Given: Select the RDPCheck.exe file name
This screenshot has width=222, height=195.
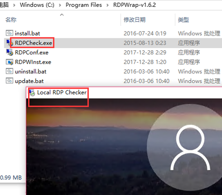Looking at the screenshot, I should pos(33,43).
